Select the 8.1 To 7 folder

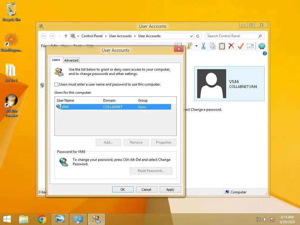point(11,73)
